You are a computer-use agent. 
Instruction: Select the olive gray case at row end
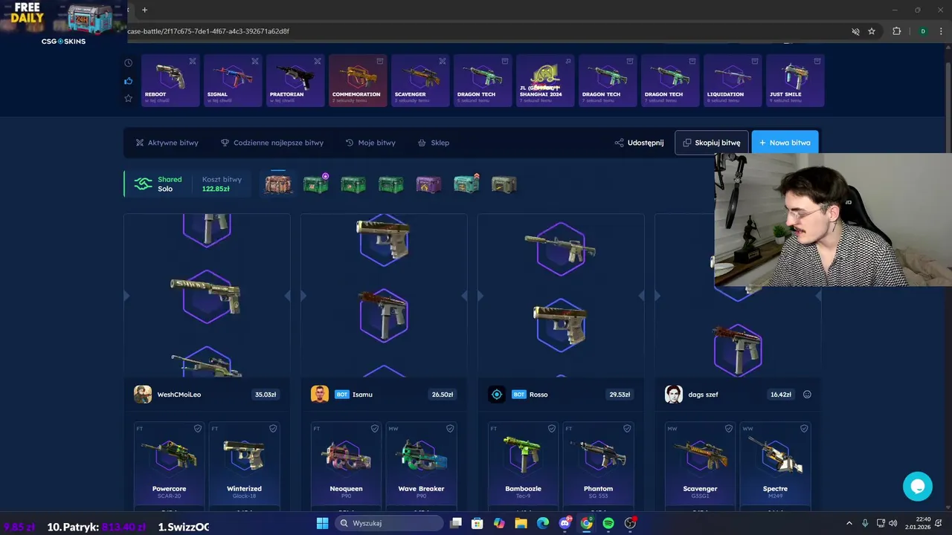504,184
